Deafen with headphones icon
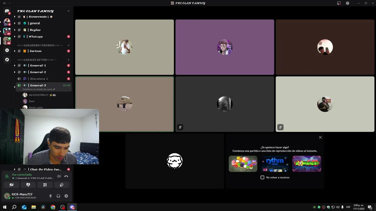The height and width of the screenshot is (211, 376). 58,196
